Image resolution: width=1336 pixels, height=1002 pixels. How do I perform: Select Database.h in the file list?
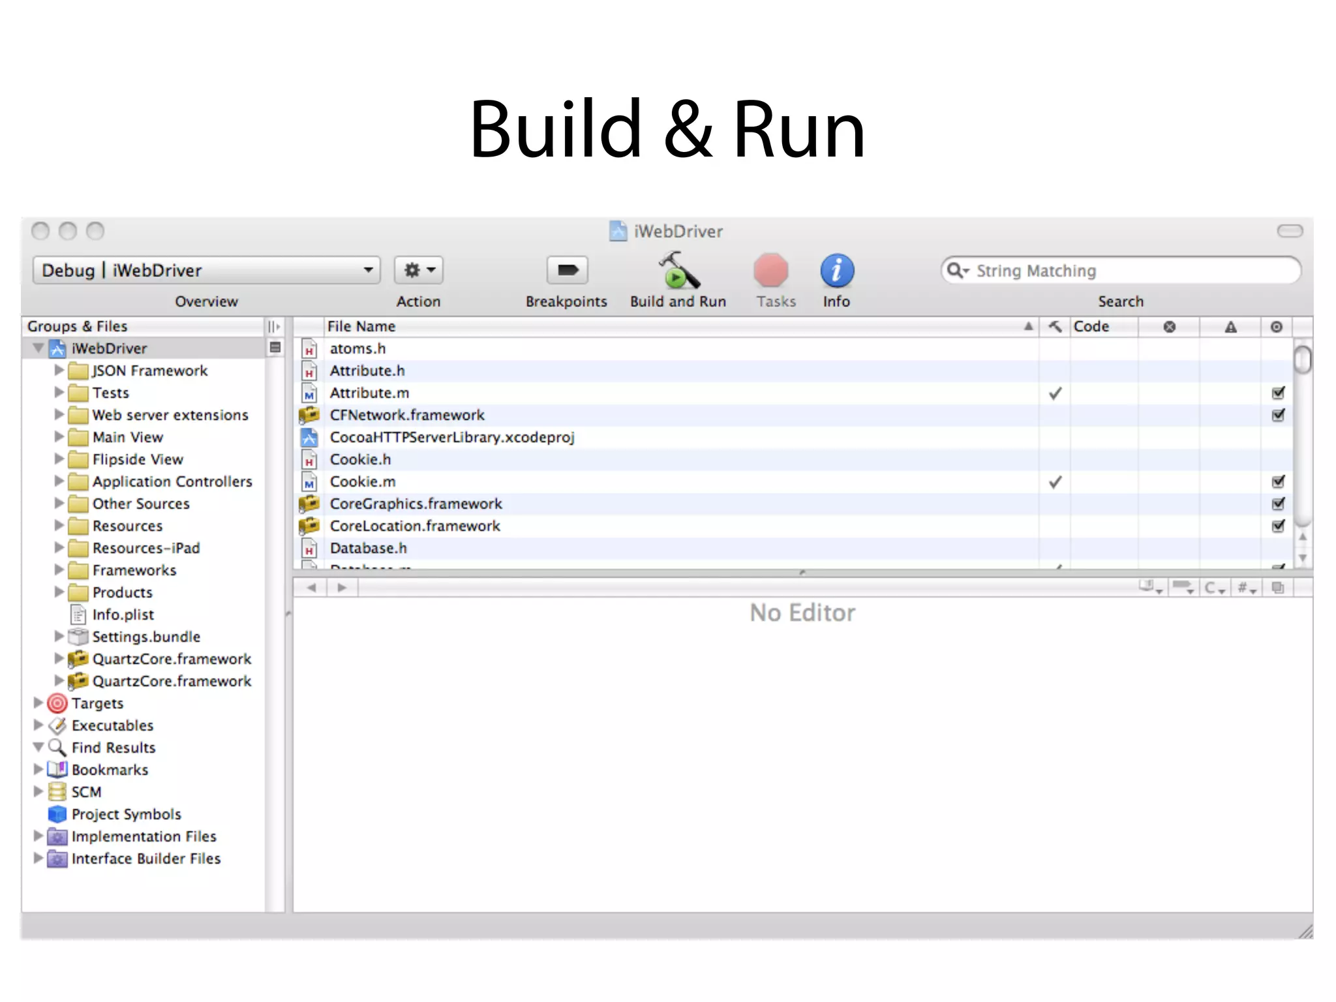(793, 548)
